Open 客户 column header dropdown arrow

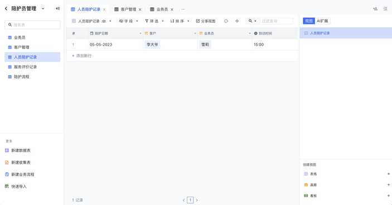pos(195,33)
